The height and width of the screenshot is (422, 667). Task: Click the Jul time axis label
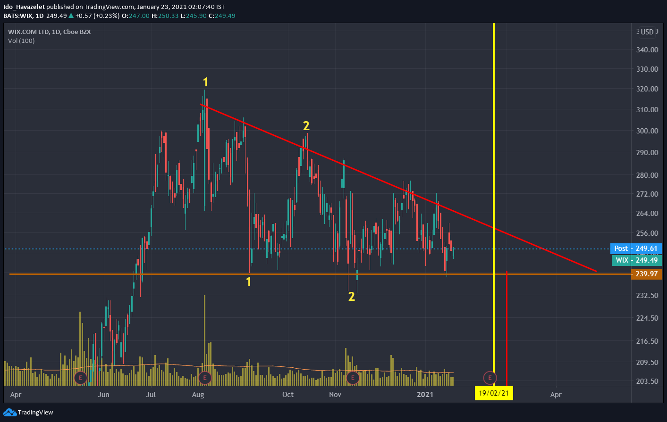(x=151, y=395)
